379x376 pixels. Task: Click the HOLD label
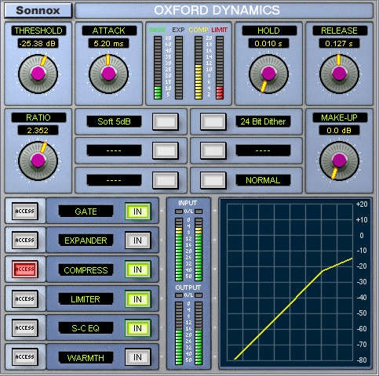click(x=269, y=31)
